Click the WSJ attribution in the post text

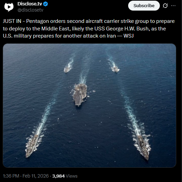tap(128, 36)
